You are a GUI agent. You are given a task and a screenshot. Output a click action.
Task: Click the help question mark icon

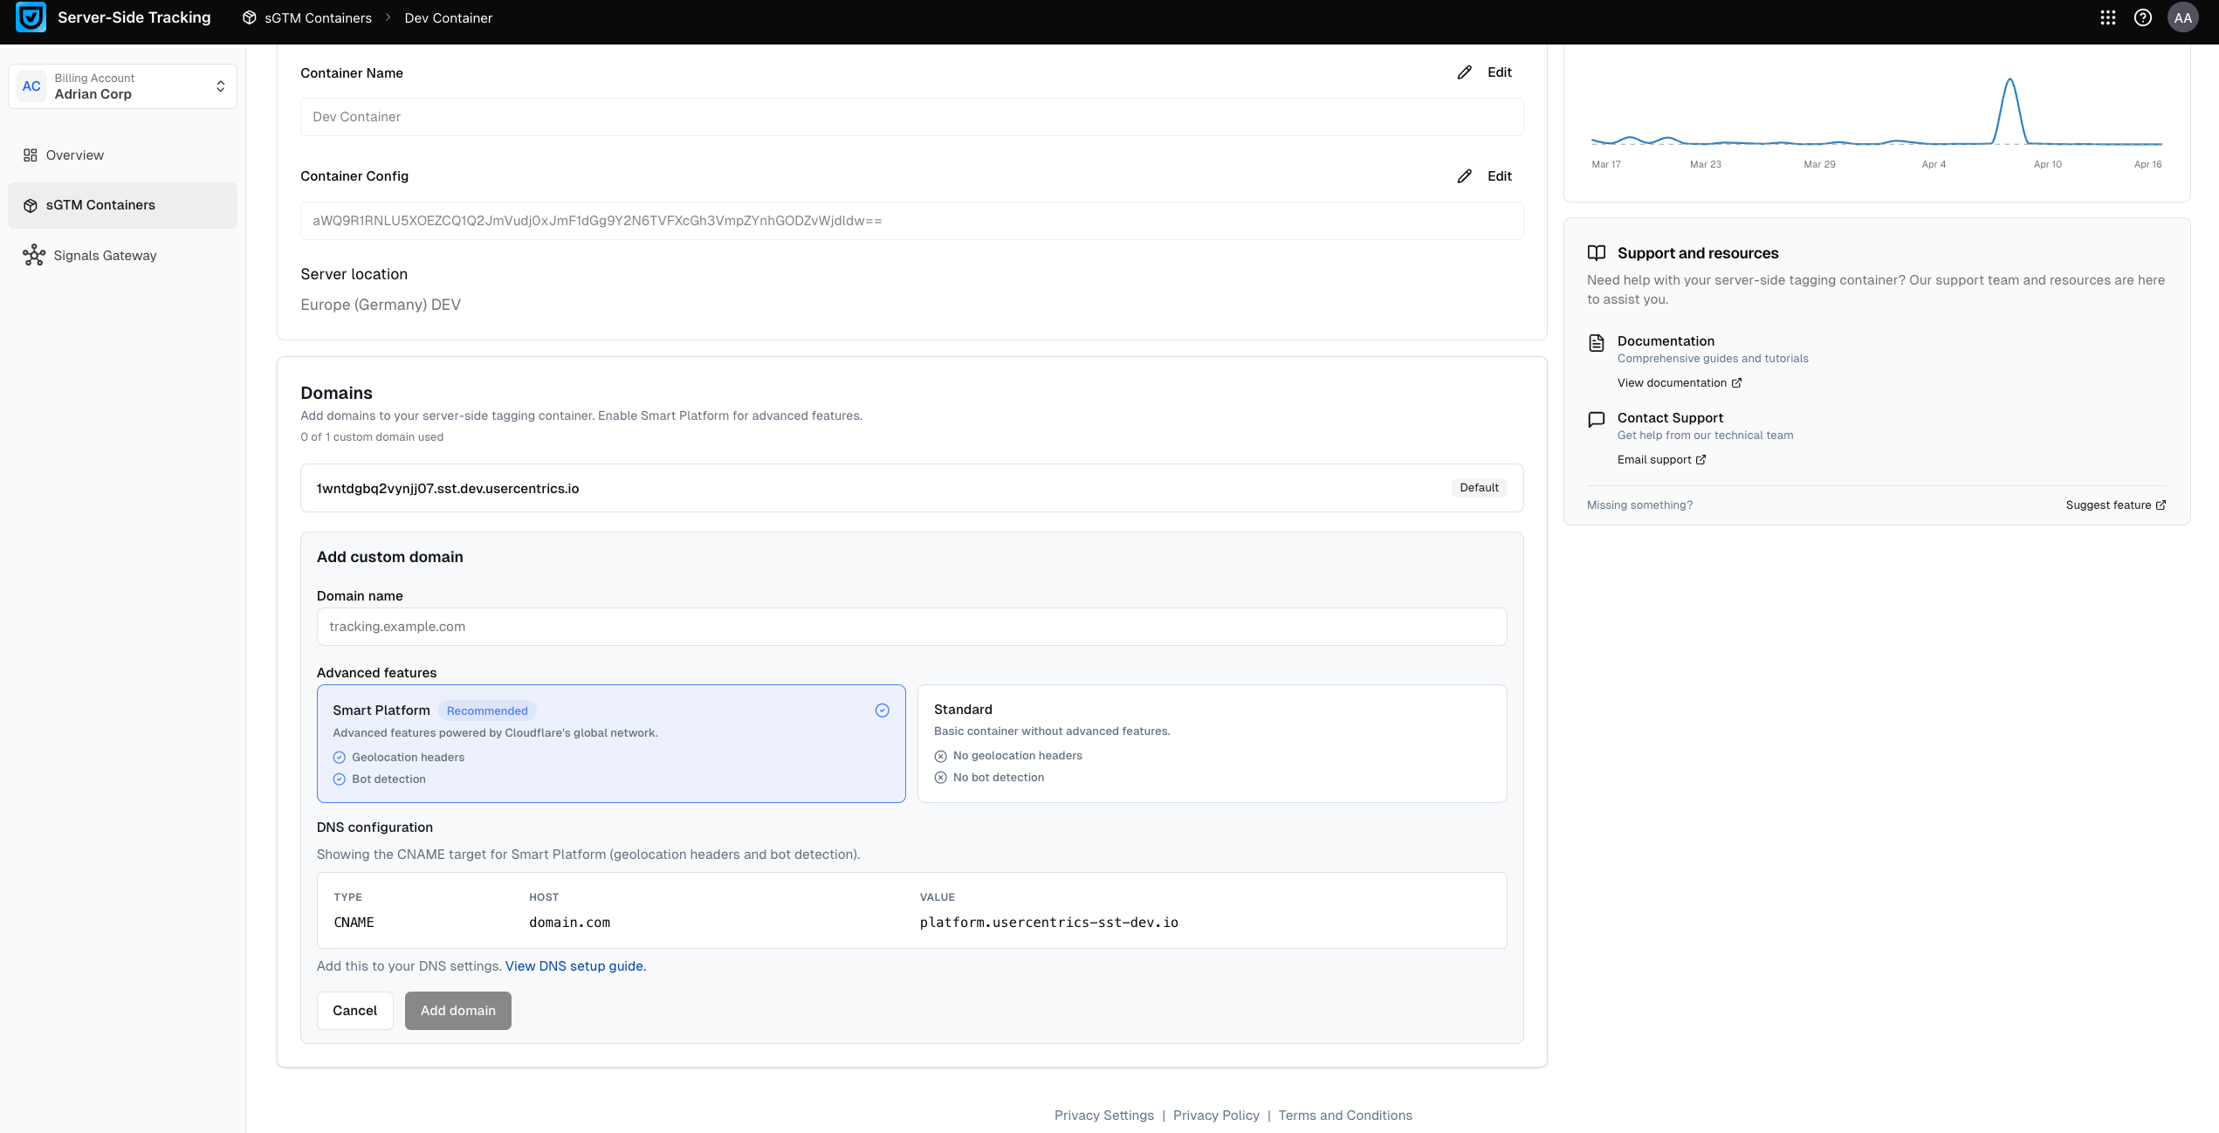[x=2142, y=17]
